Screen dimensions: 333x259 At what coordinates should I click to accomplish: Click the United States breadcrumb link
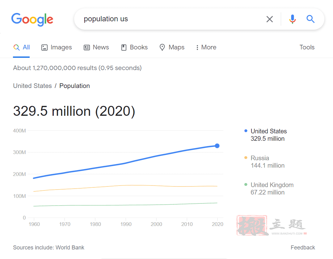coord(32,86)
